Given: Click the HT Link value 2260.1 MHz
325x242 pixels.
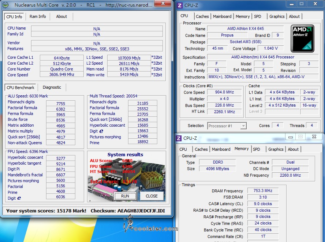Looking at the screenshot, I should coord(224,112).
